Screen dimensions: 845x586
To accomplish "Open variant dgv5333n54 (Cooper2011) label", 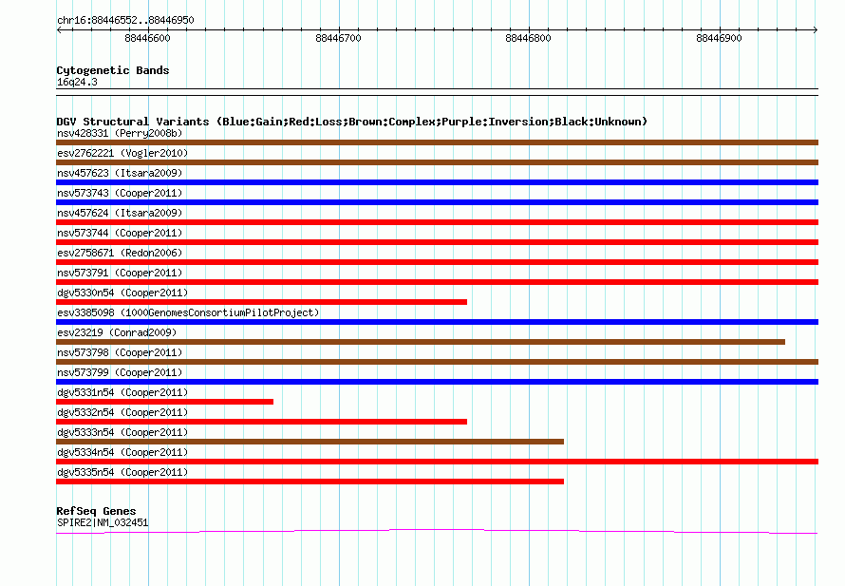I will click(x=122, y=432).
